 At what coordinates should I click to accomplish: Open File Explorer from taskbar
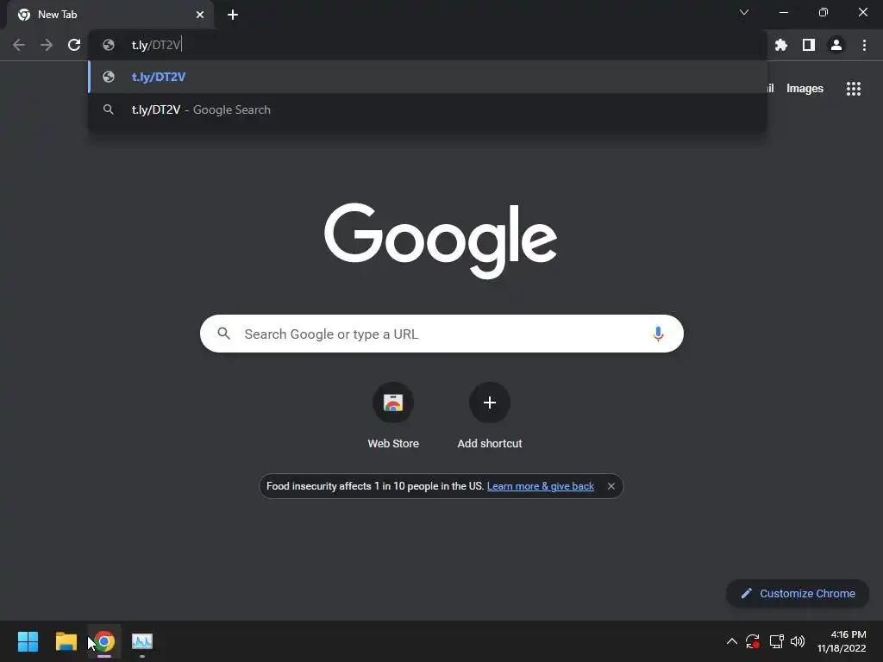click(x=66, y=641)
